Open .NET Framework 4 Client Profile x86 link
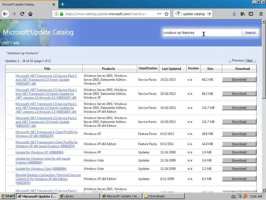 [x=47, y=134]
